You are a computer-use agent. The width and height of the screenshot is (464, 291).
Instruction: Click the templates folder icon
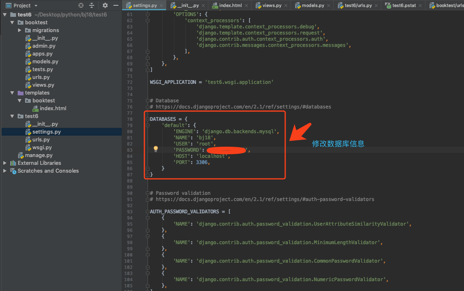[21, 92]
